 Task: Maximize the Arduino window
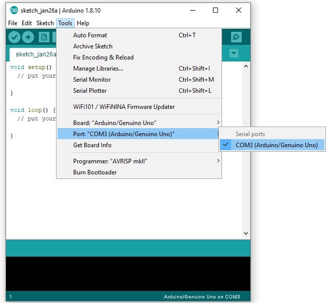(215, 10)
